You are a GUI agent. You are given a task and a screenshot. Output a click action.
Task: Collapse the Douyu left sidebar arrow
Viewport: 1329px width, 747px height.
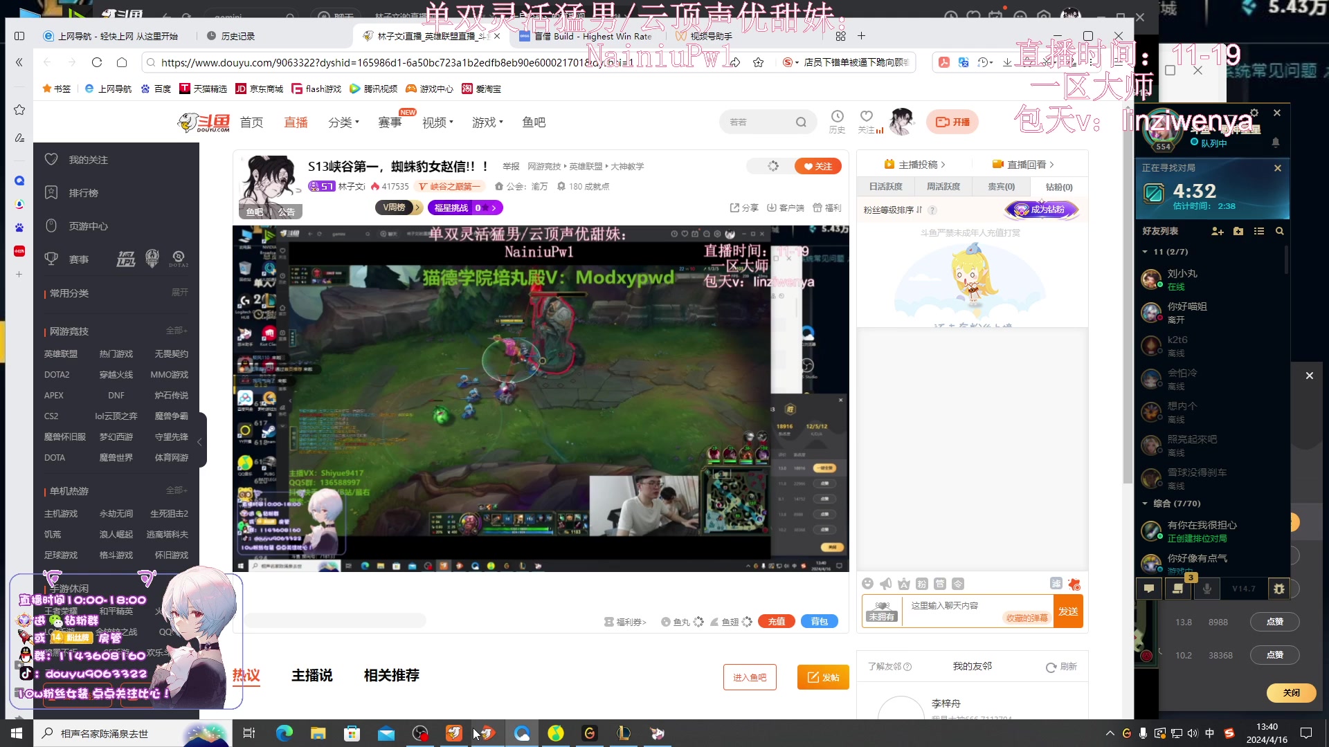(x=199, y=441)
